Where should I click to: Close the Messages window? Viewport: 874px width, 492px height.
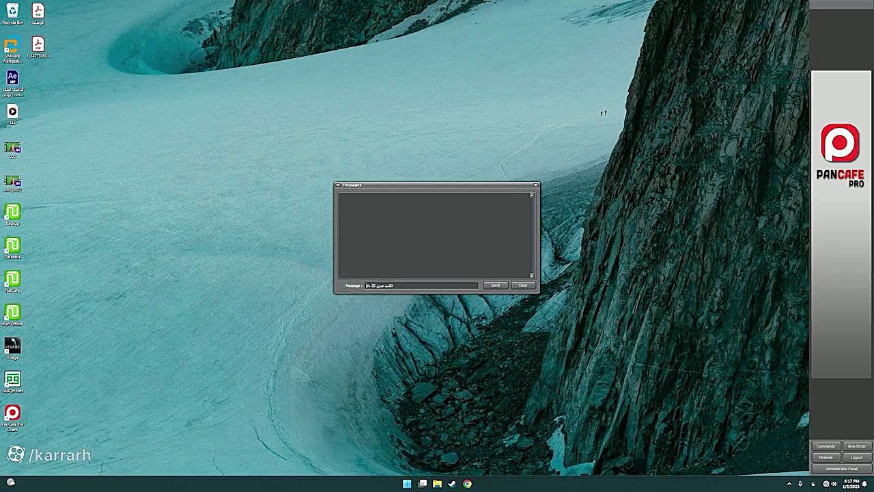536,184
